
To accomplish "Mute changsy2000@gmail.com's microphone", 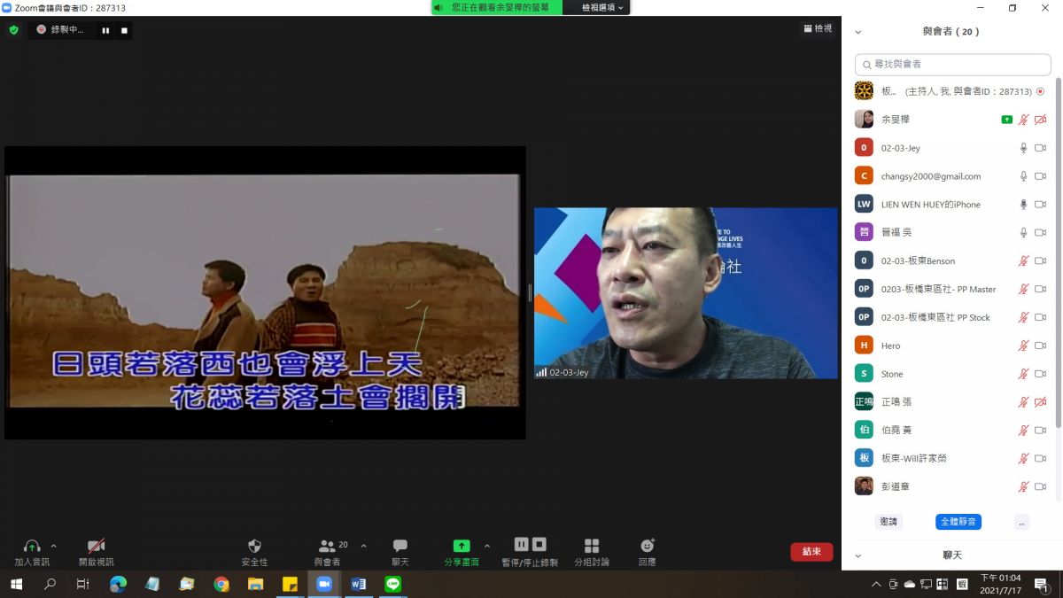I will (x=1023, y=176).
